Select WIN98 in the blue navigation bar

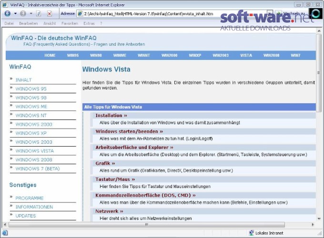pyautogui.click(x=96, y=55)
